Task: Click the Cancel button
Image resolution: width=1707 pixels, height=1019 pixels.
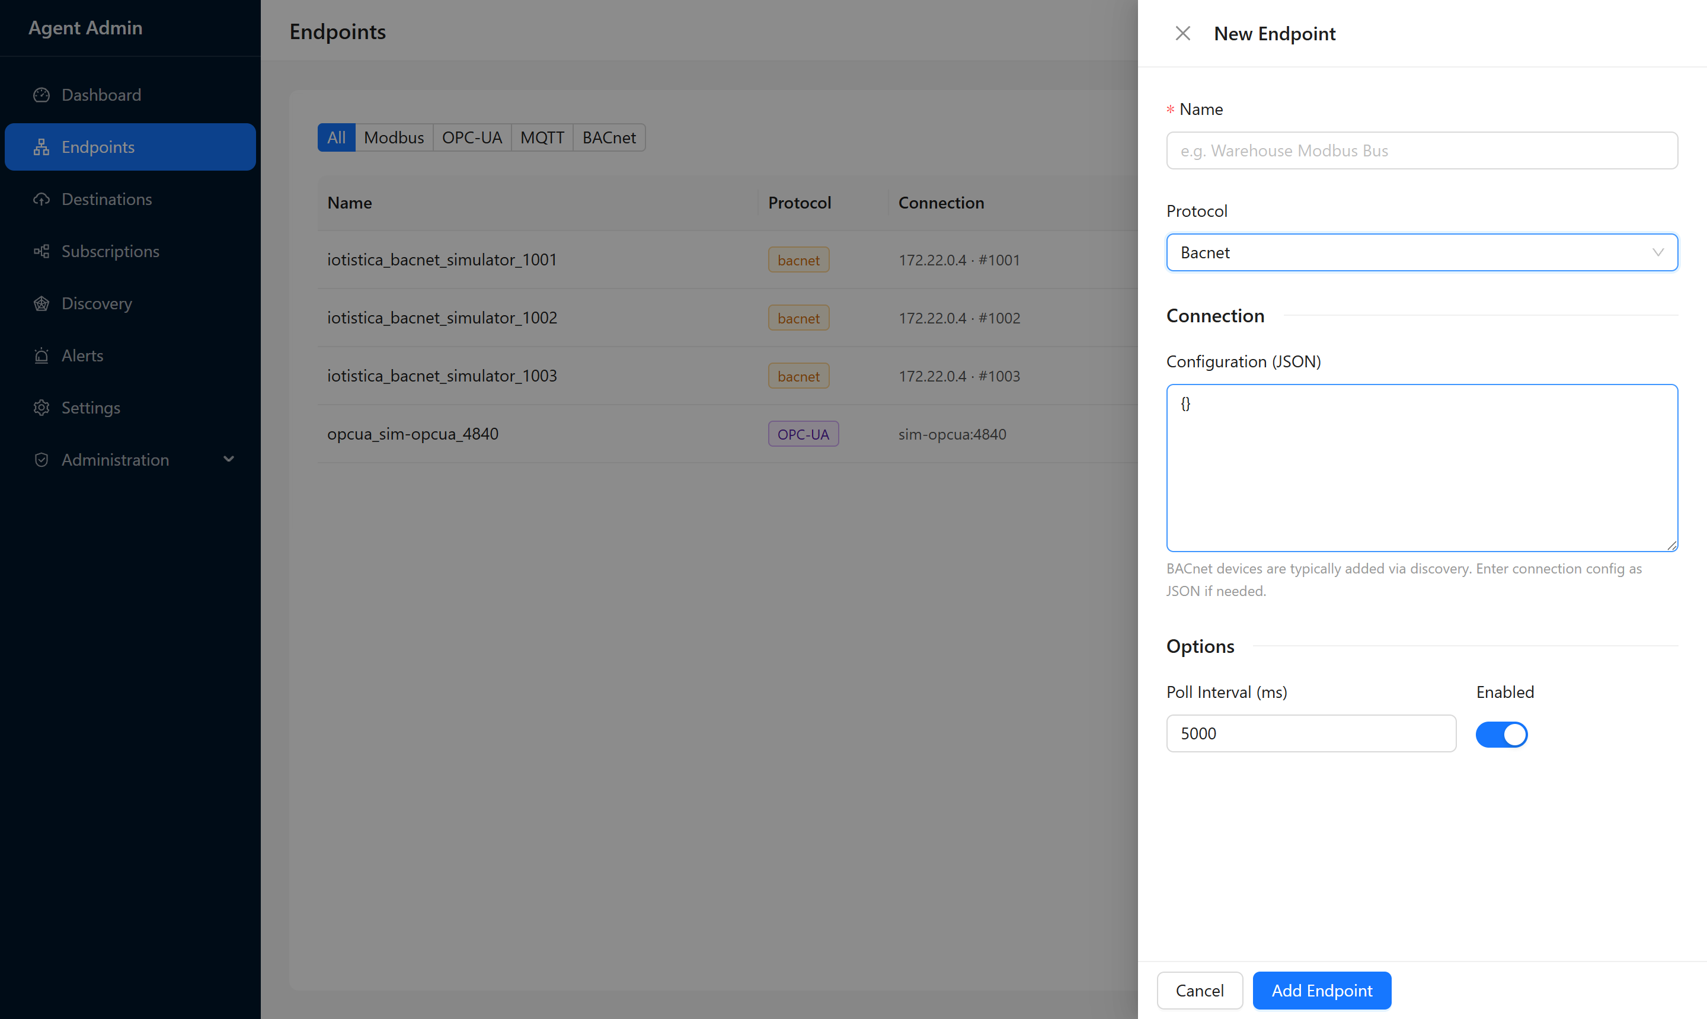Action: (1200, 990)
